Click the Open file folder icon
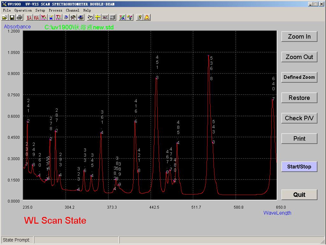The image size is (326, 245). (5, 17)
